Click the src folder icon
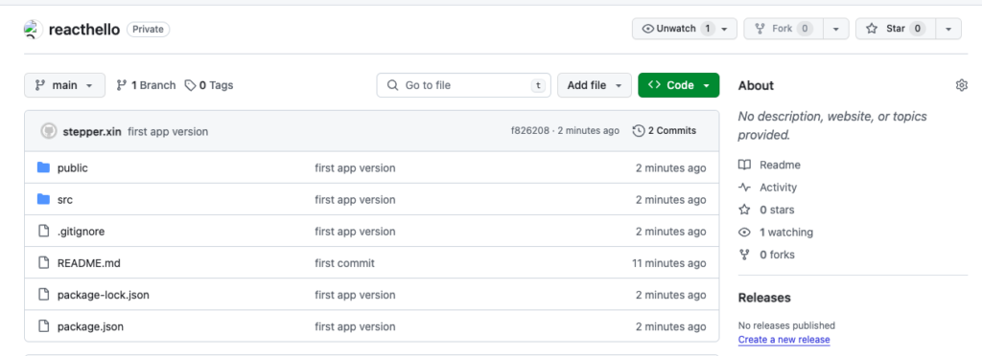This screenshot has height=356, width=982. coord(43,199)
